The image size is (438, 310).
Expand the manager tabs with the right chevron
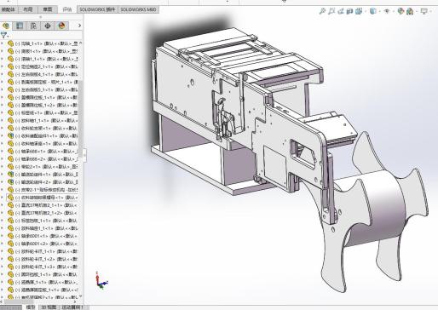(79, 26)
